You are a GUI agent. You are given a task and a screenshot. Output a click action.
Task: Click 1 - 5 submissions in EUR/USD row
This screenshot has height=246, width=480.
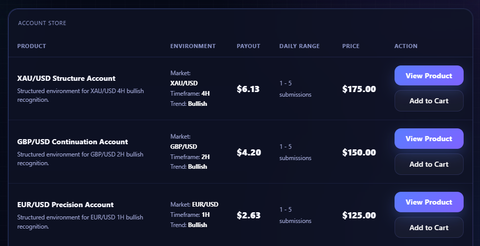295,215
